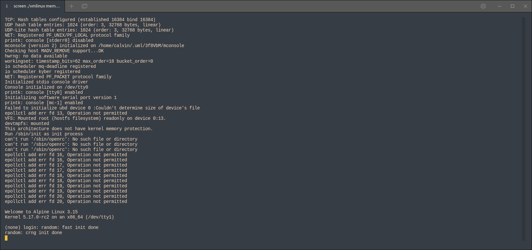Click the 'hwrng: no data available' line
The image size is (532, 250).
click(36, 56)
